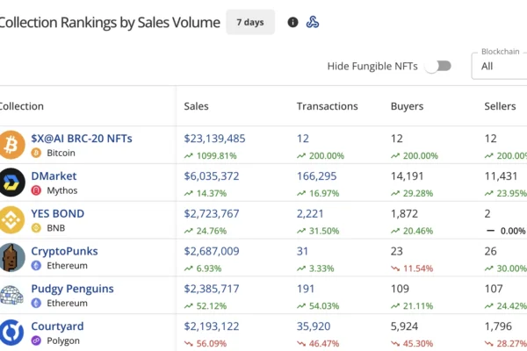The image size is (527, 351).
Task: Open the DMarket collection link
Action: [54, 175]
